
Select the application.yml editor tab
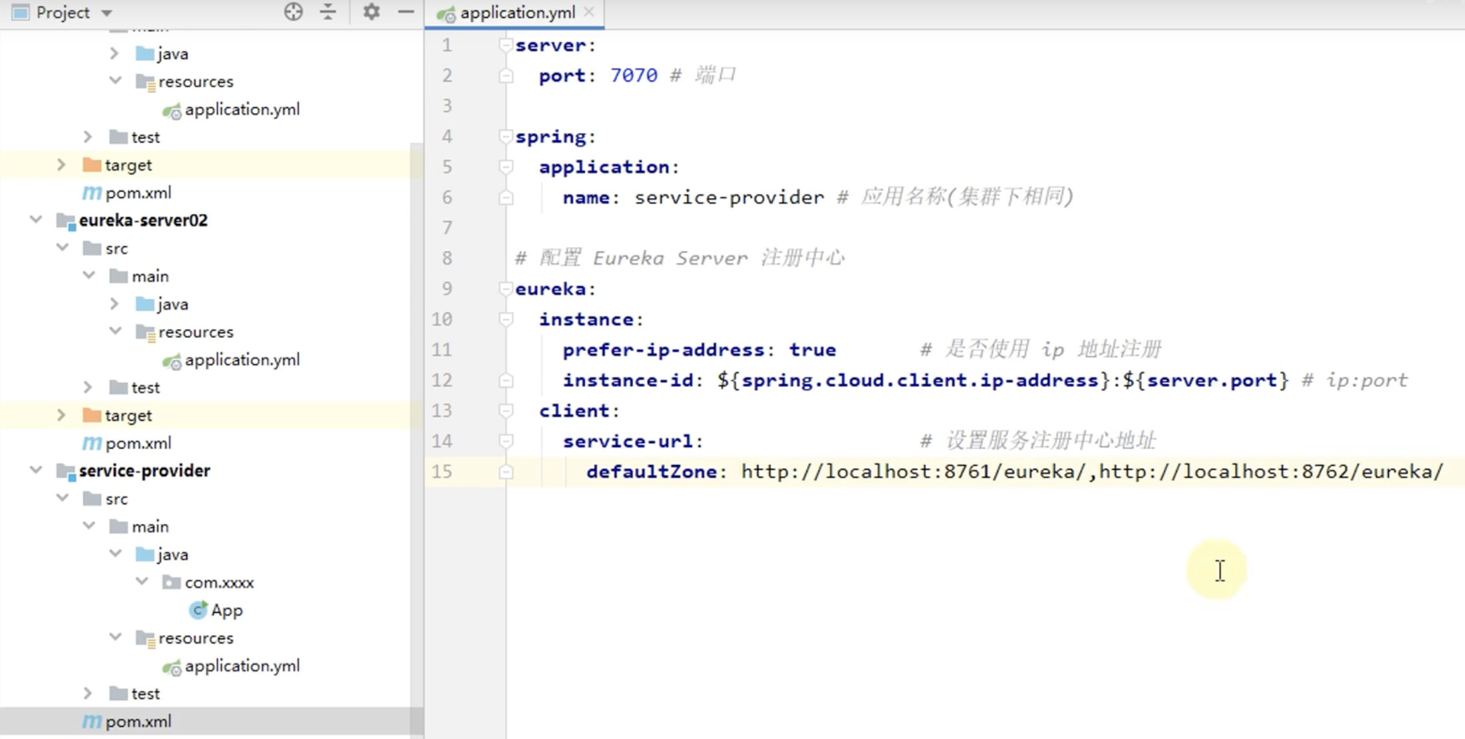coord(516,13)
